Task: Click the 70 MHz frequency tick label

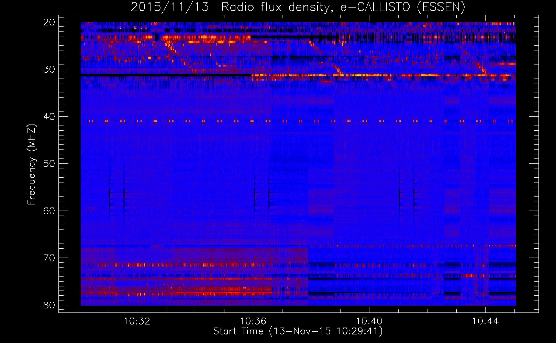Action: pyautogui.click(x=49, y=258)
